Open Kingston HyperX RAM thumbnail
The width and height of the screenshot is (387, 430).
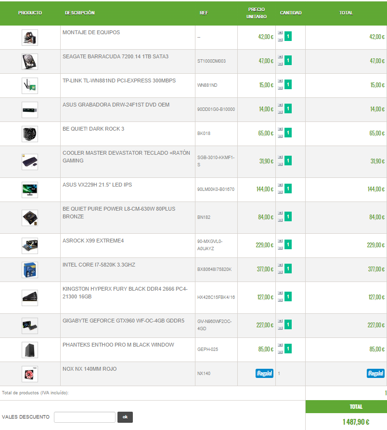[x=30, y=298]
